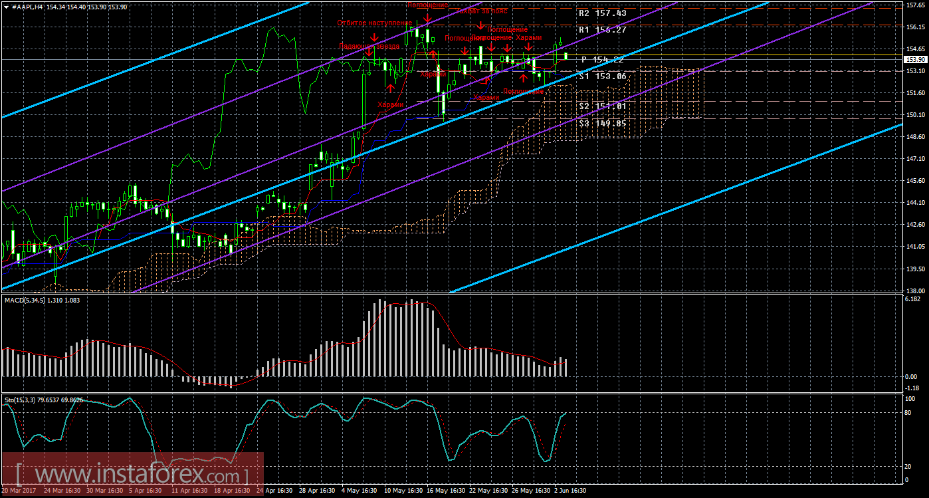Click the 4 May 16:30 date label
929x498 pixels.
(360, 491)
